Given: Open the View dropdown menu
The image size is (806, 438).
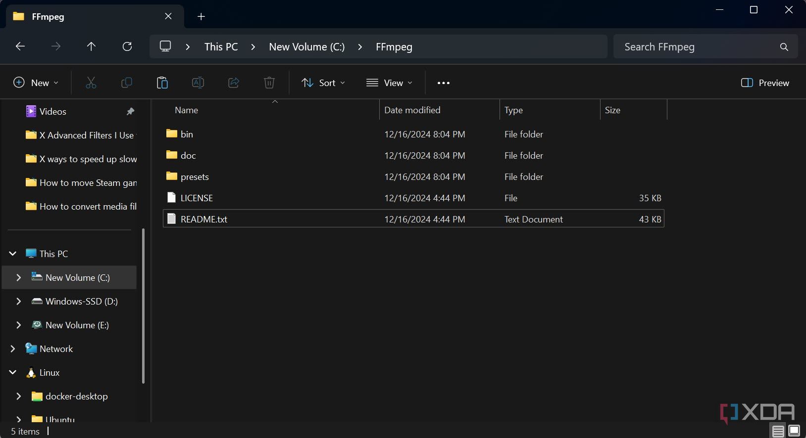Looking at the screenshot, I should (390, 83).
